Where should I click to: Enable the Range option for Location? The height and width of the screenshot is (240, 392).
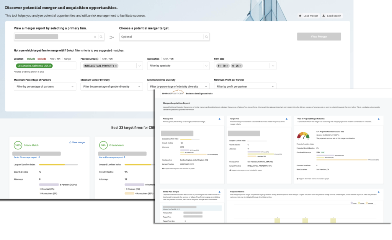tap(68, 58)
